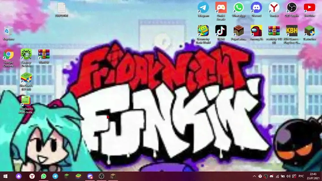Launch TLauncher Minecraft shortcut
This screenshot has height=181, width=322.
pyautogui.click(x=309, y=30)
